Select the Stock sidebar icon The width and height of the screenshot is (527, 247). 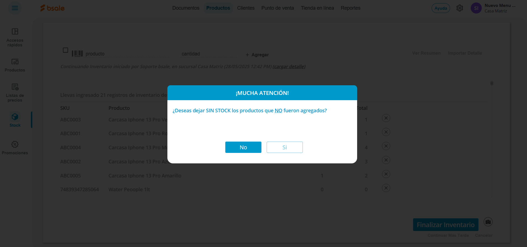coord(15,120)
